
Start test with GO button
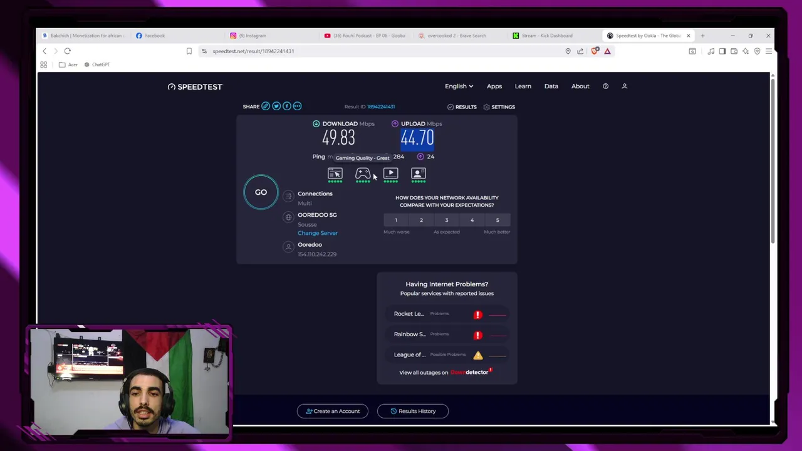point(261,192)
